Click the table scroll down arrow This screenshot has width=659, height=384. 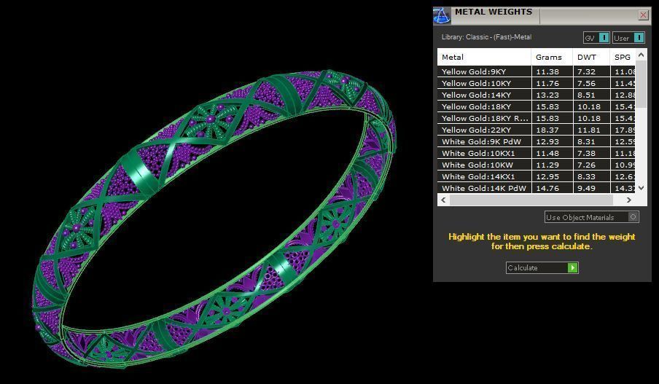click(641, 188)
